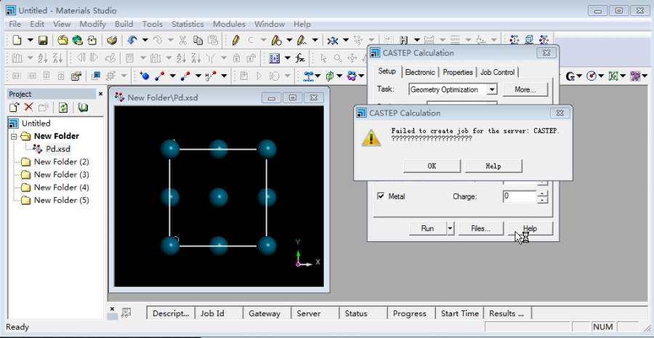Click the Open folder toolbar icon
654x338 pixels.
click(x=62, y=41)
